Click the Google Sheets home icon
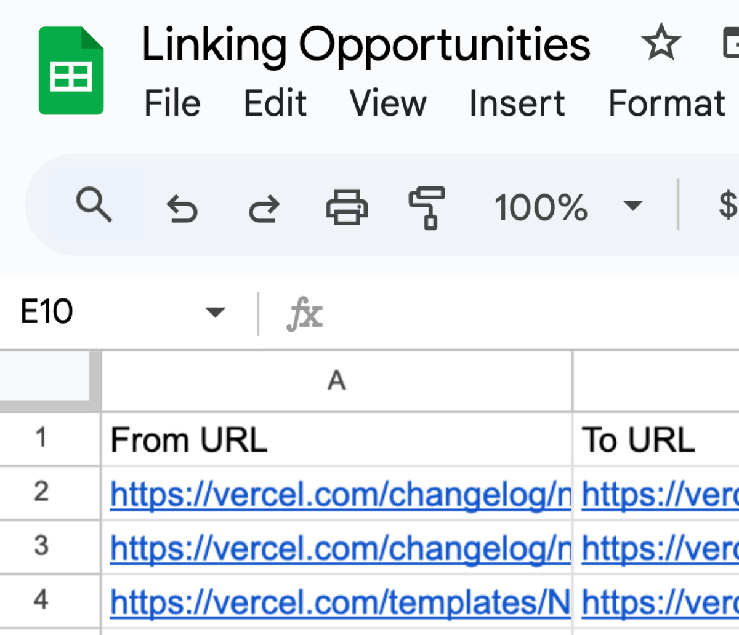The width and height of the screenshot is (739, 635). pyautogui.click(x=71, y=71)
